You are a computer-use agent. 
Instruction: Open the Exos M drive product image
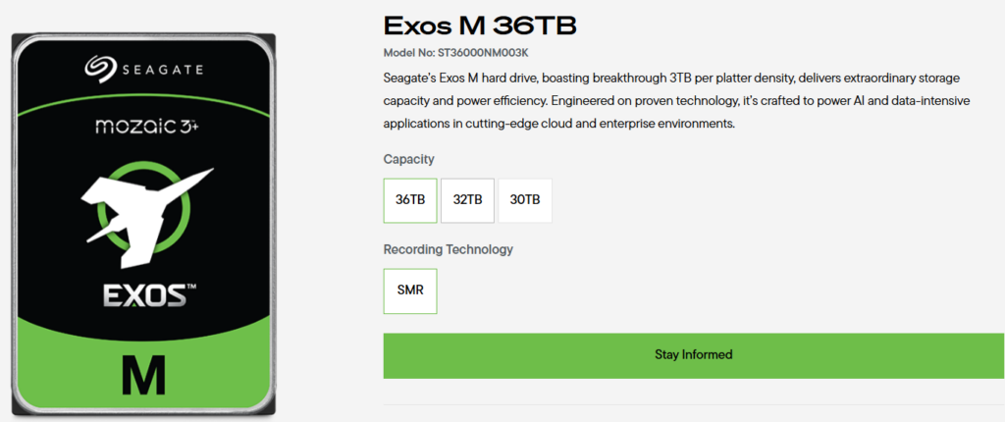pos(144,225)
